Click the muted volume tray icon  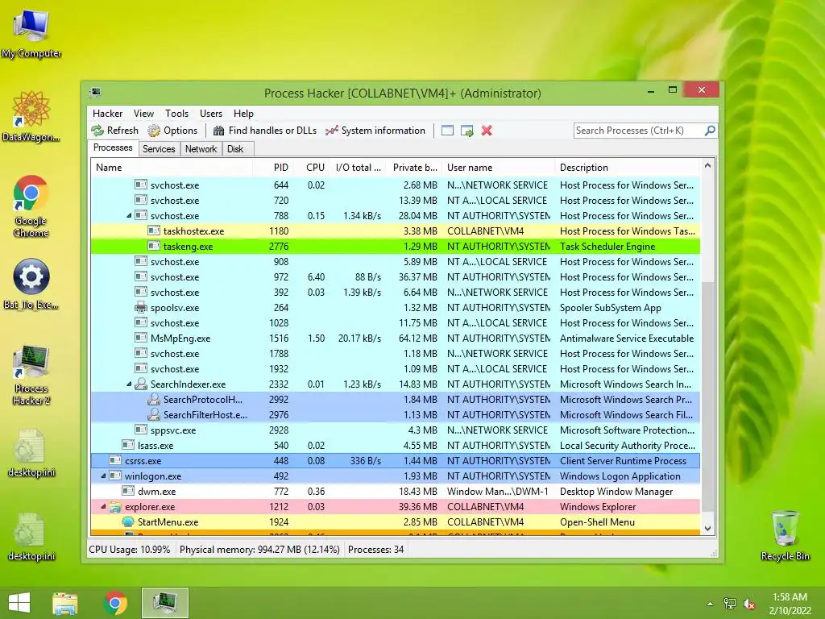[748, 604]
